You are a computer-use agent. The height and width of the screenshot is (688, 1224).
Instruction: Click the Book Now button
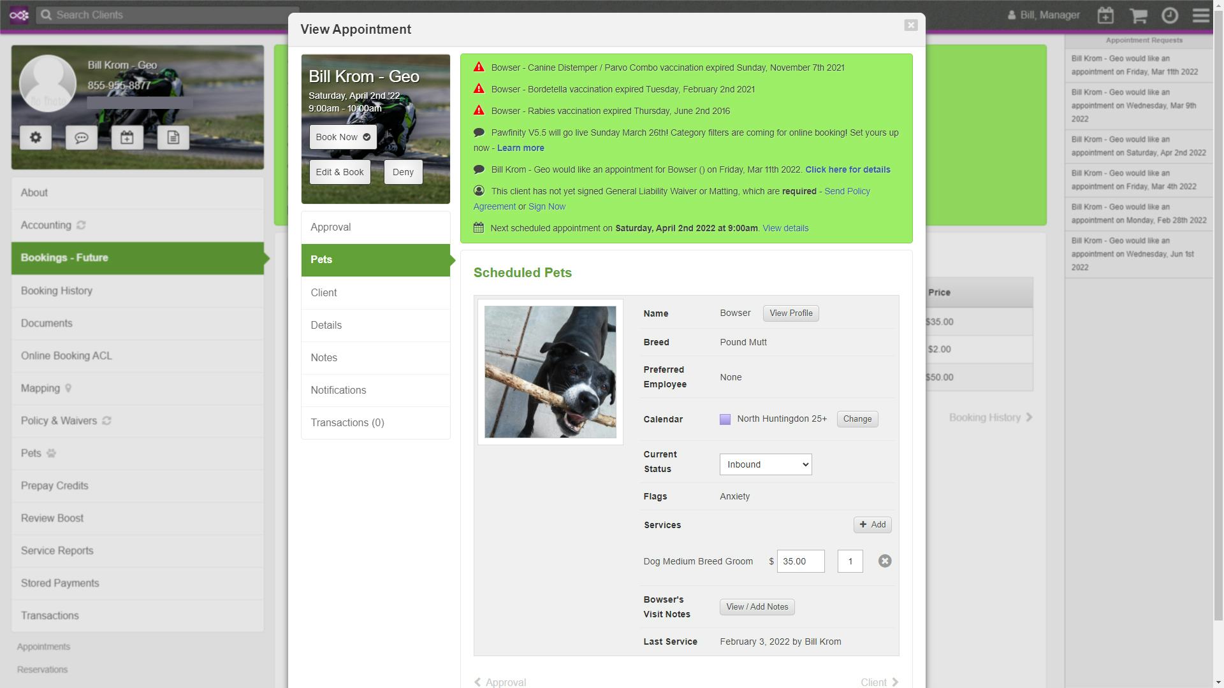(x=343, y=137)
